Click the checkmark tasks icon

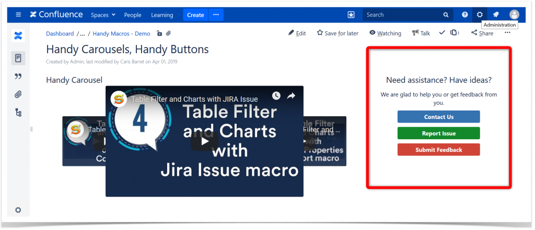tap(442, 33)
